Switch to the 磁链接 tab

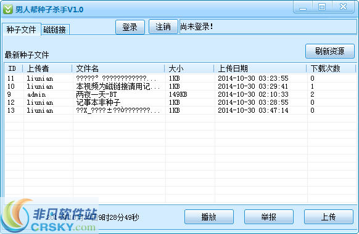55,30
